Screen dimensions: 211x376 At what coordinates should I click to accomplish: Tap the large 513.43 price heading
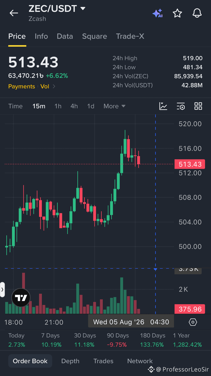point(33,62)
